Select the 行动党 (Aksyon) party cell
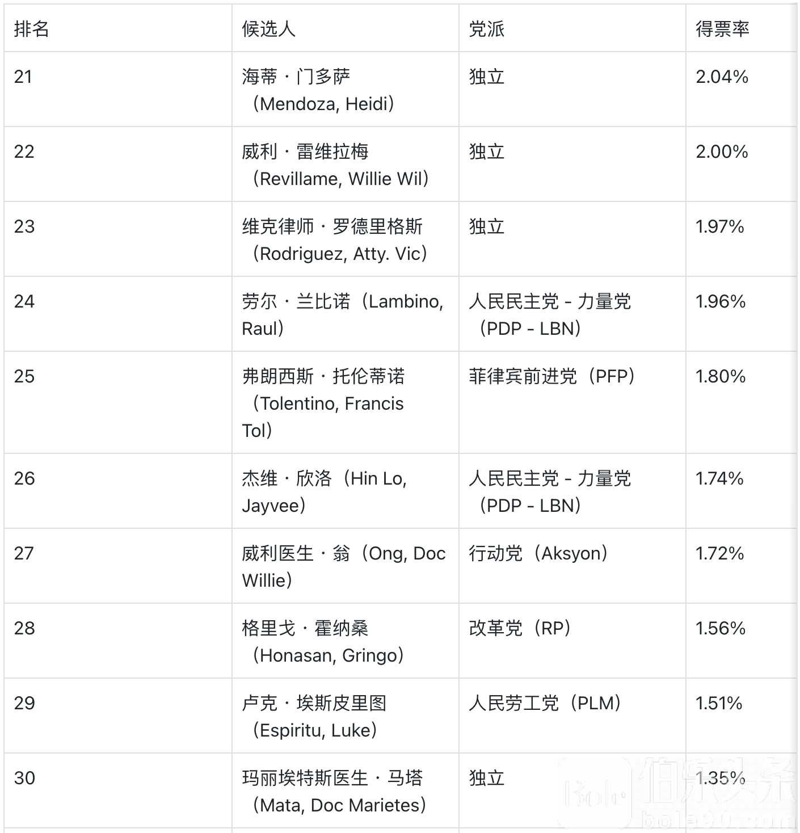 click(x=538, y=553)
